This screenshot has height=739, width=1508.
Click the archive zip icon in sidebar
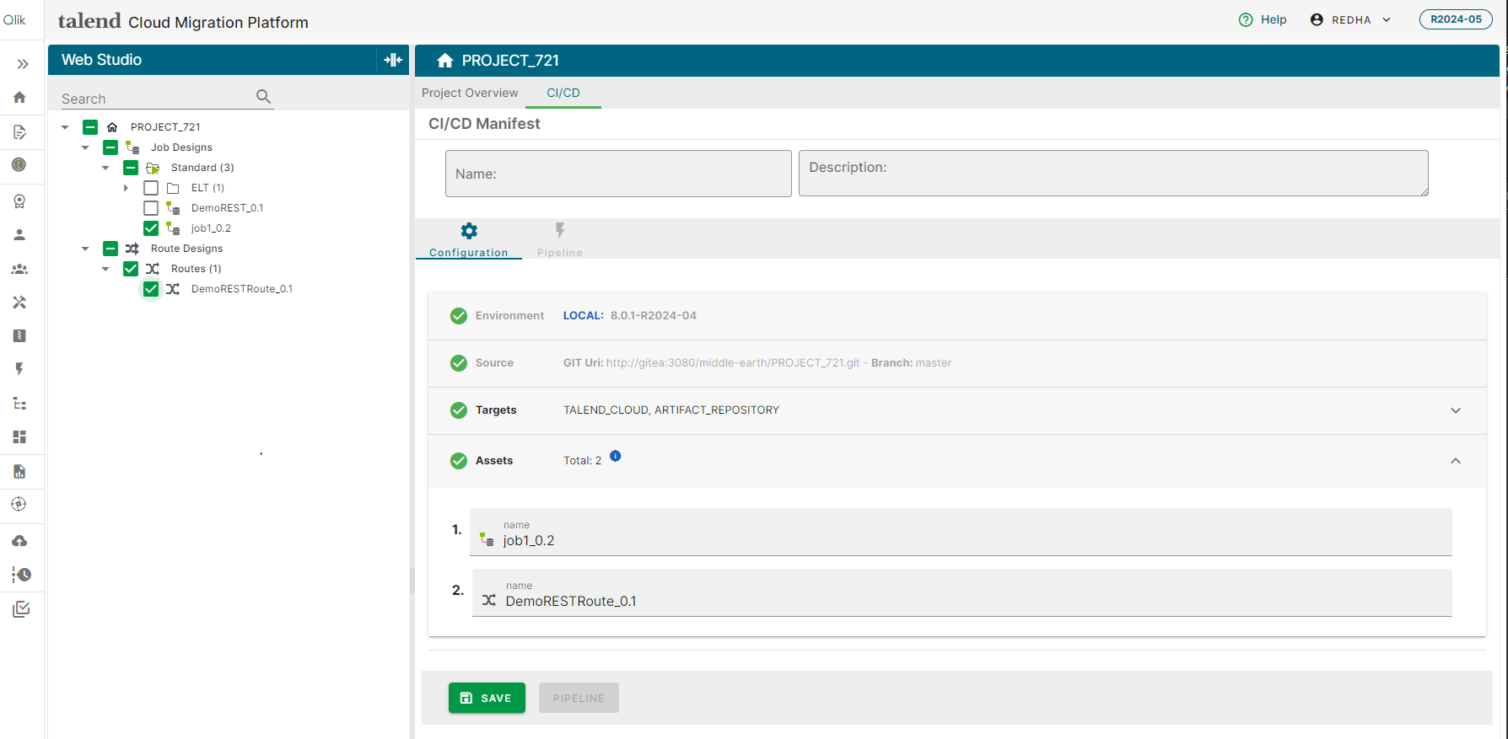pos(19,335)
